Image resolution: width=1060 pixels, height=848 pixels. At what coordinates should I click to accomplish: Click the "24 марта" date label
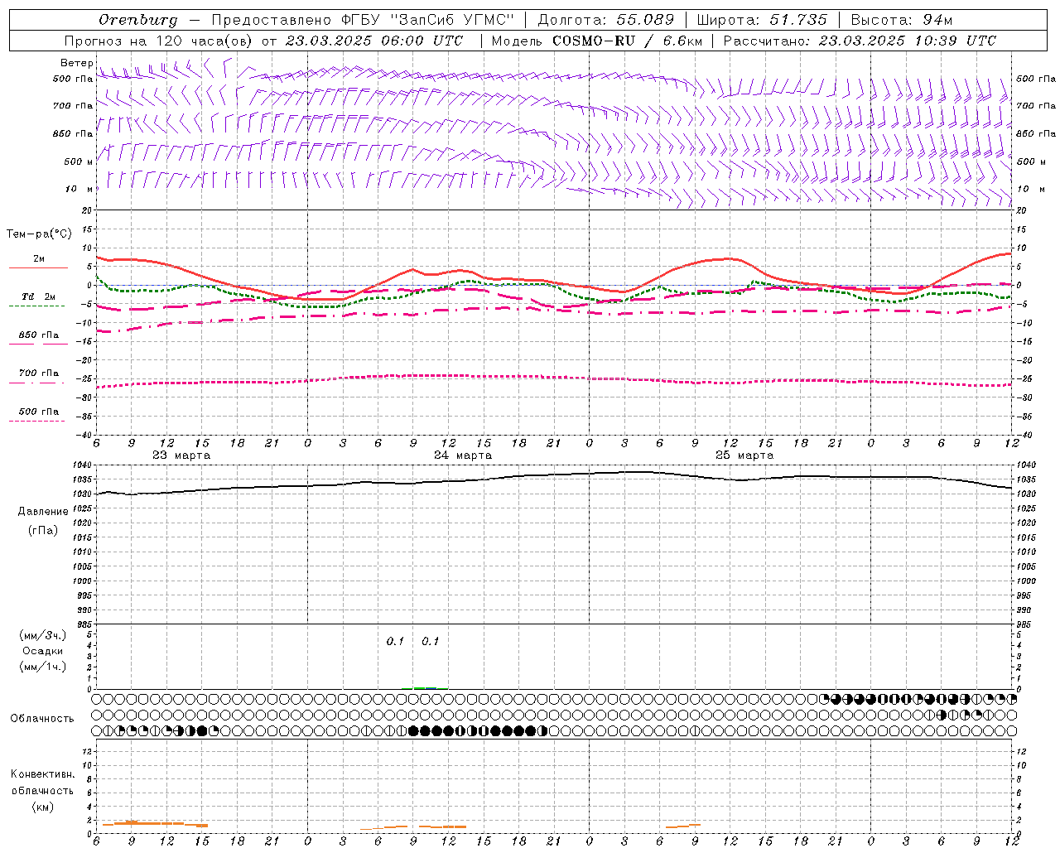[463, 455]
